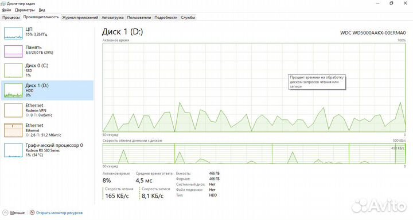Close the Task Manager window
413x220 pixels.
click(x=406, y=3)
